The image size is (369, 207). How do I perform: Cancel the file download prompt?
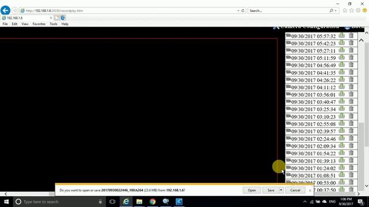[295, 190]
